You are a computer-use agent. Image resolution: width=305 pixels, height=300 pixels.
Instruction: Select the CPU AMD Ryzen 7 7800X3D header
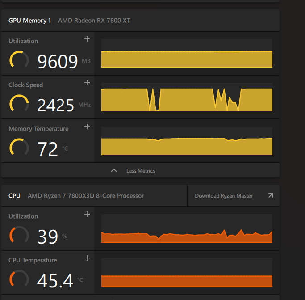[76, 196]
